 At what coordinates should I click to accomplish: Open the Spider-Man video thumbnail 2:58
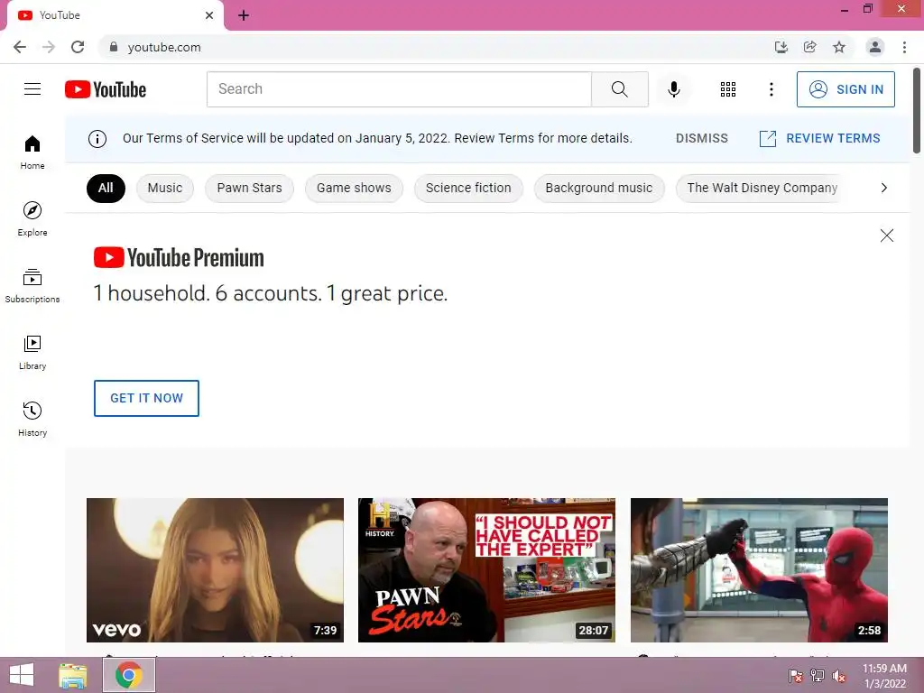click(x=759, y=570)
